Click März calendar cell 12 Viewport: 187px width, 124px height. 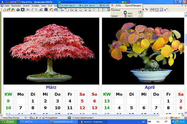[82, 108]
